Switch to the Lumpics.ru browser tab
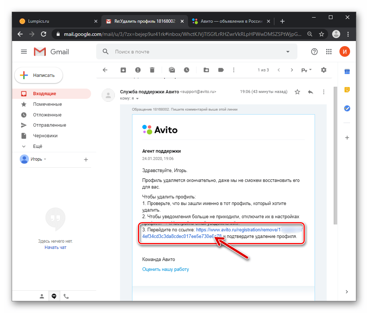The width and height of the screenshot is (368, 313). 56,21
